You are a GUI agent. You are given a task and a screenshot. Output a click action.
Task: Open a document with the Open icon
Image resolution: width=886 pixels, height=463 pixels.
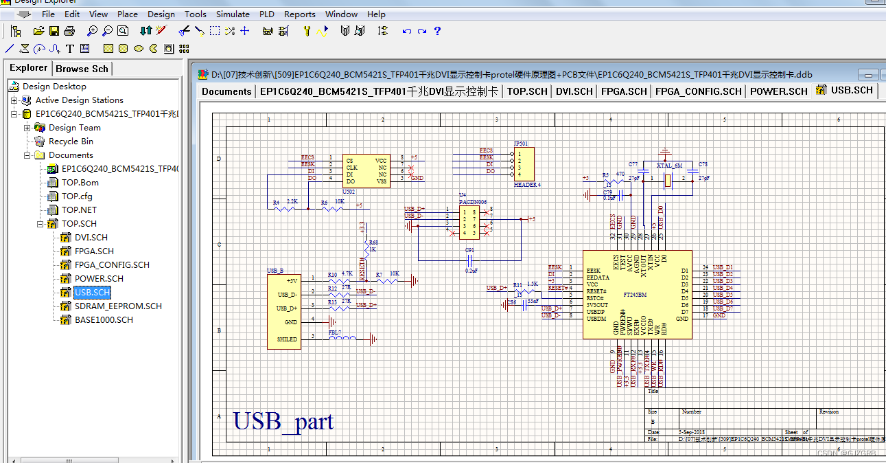[x=38, y=31]
